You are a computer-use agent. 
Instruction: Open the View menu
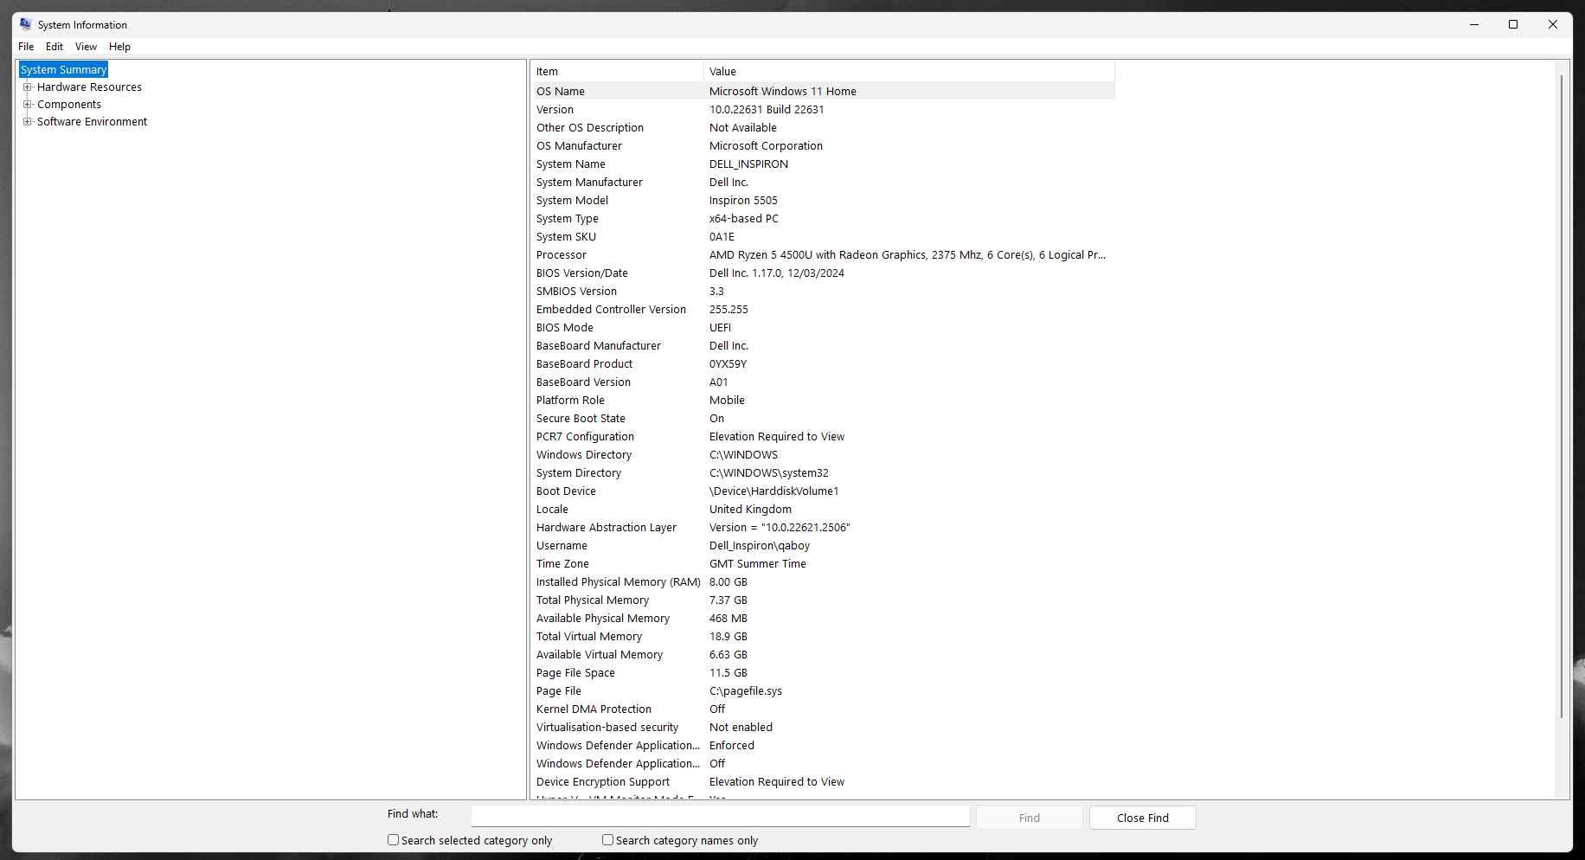86,47
